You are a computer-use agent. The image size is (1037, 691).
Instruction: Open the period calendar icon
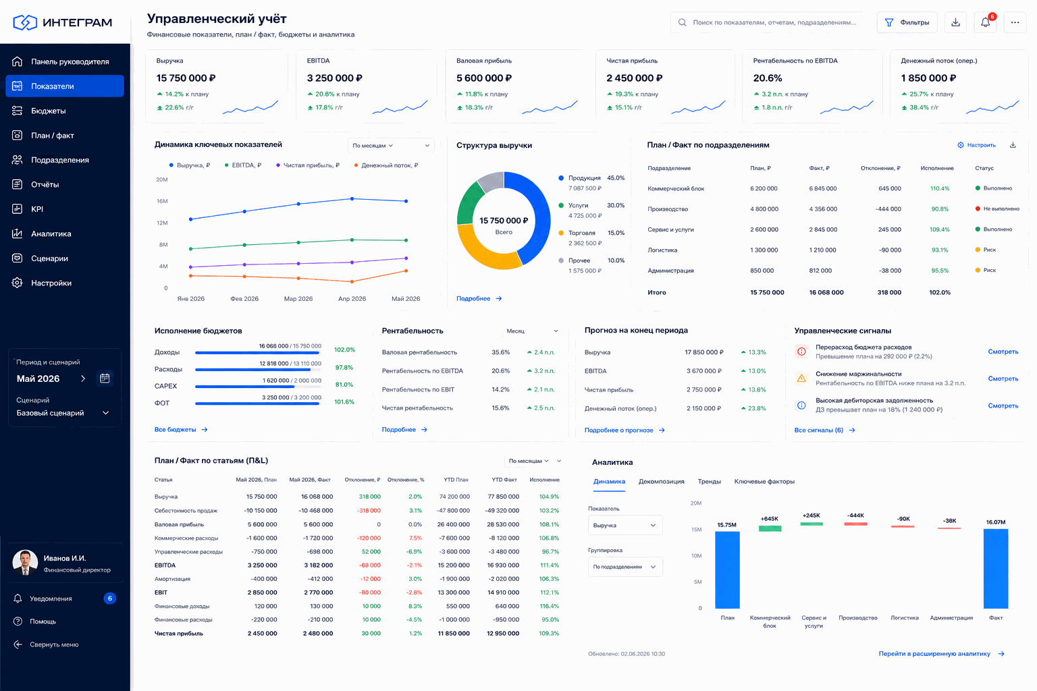pyautogui.click(x=105, y=379)
